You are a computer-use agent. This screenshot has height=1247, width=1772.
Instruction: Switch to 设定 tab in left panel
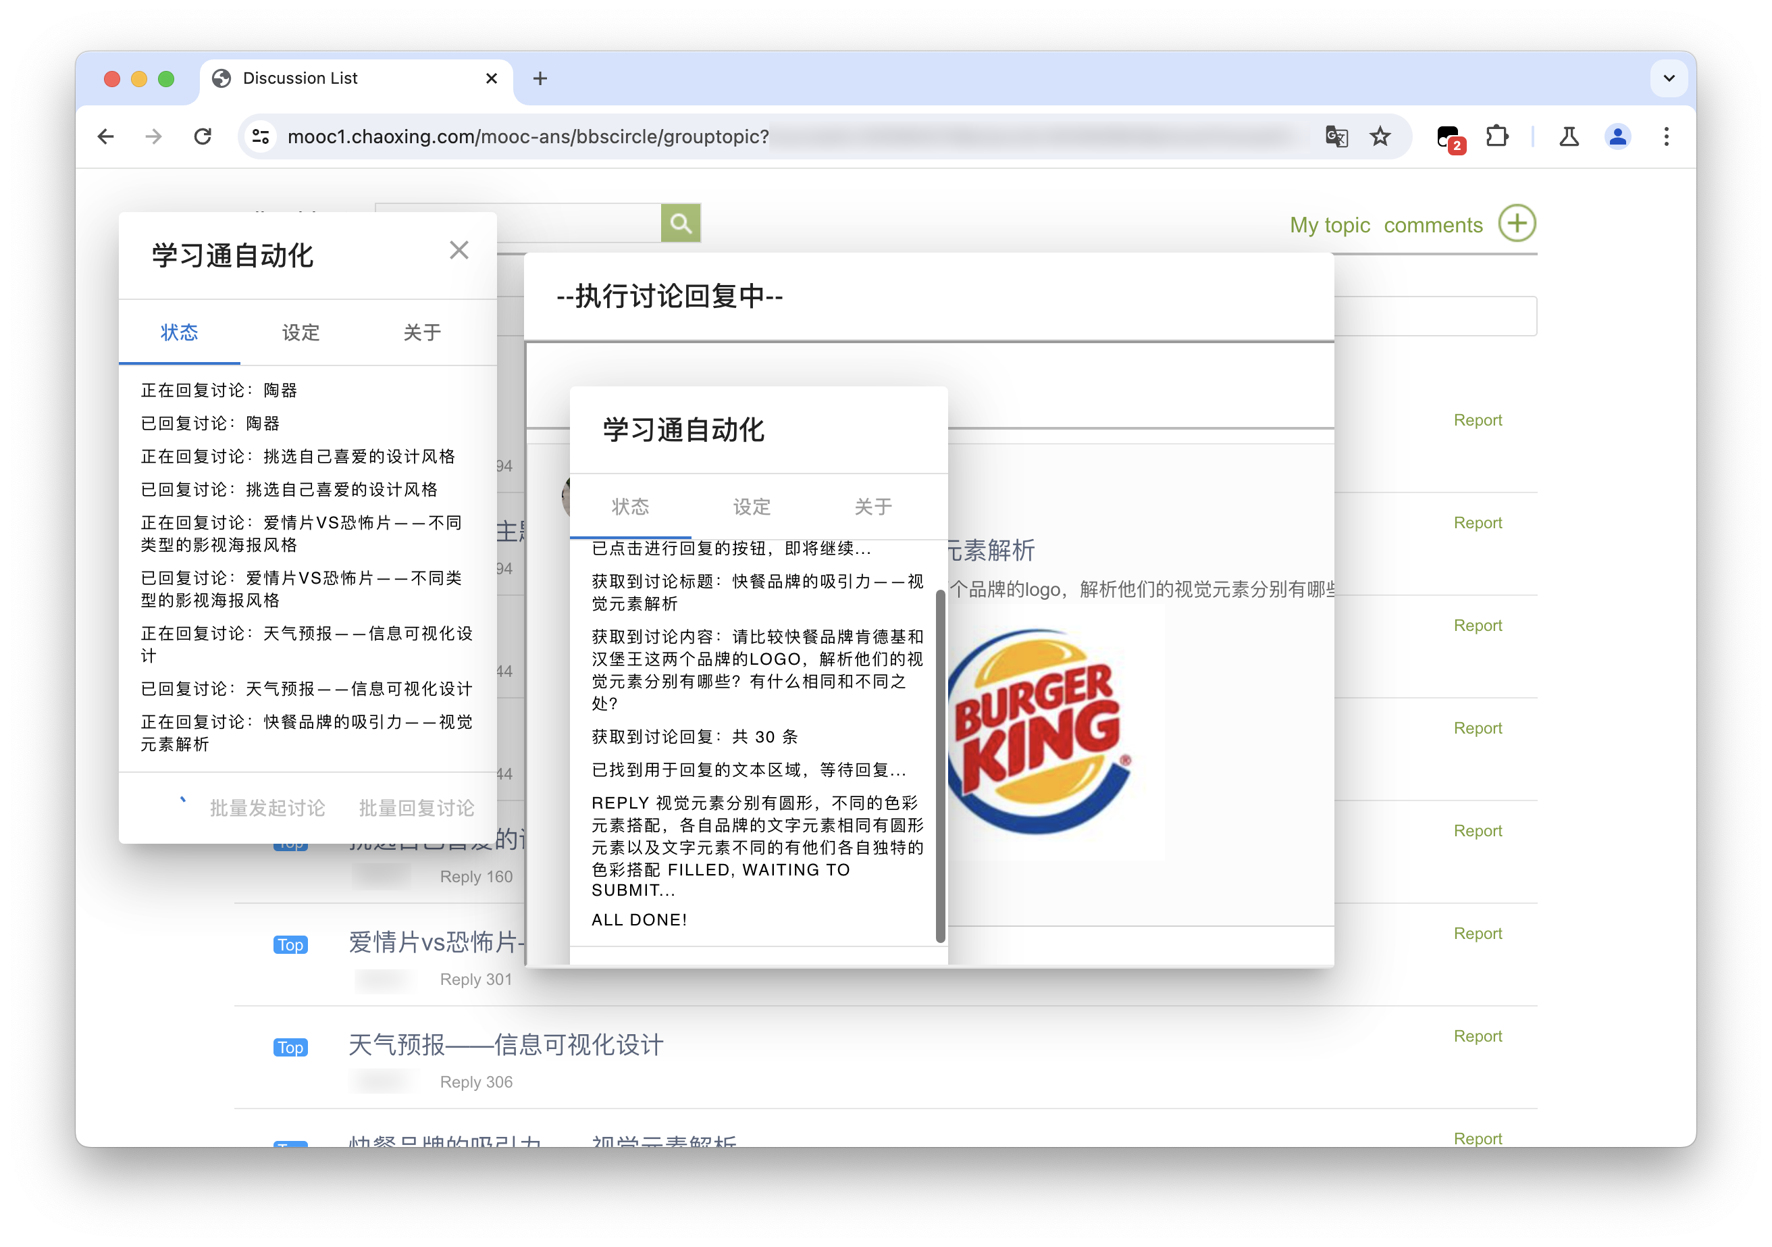(x=301, y=333)
